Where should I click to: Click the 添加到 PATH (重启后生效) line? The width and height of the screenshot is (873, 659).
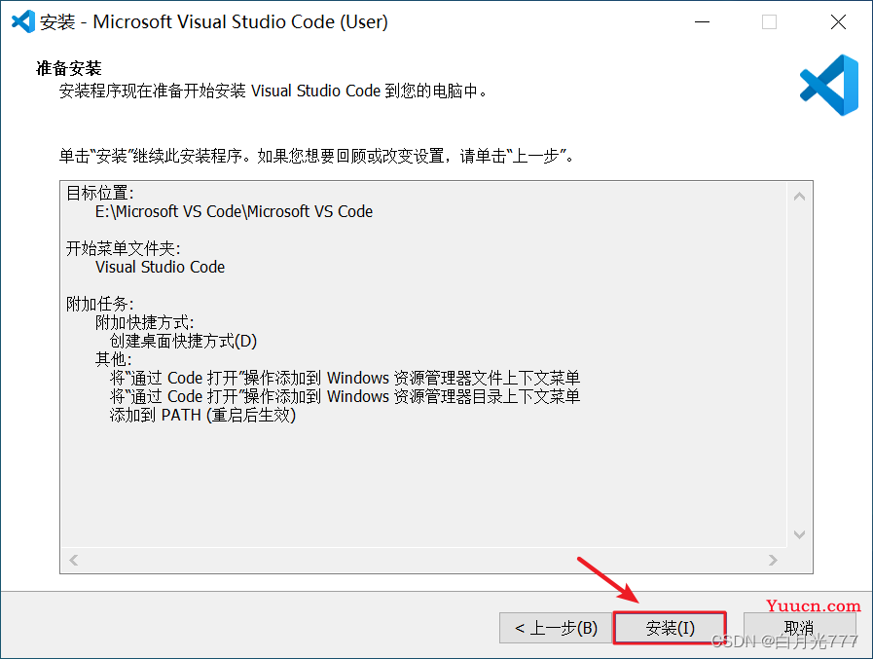[x=202, y=415]
